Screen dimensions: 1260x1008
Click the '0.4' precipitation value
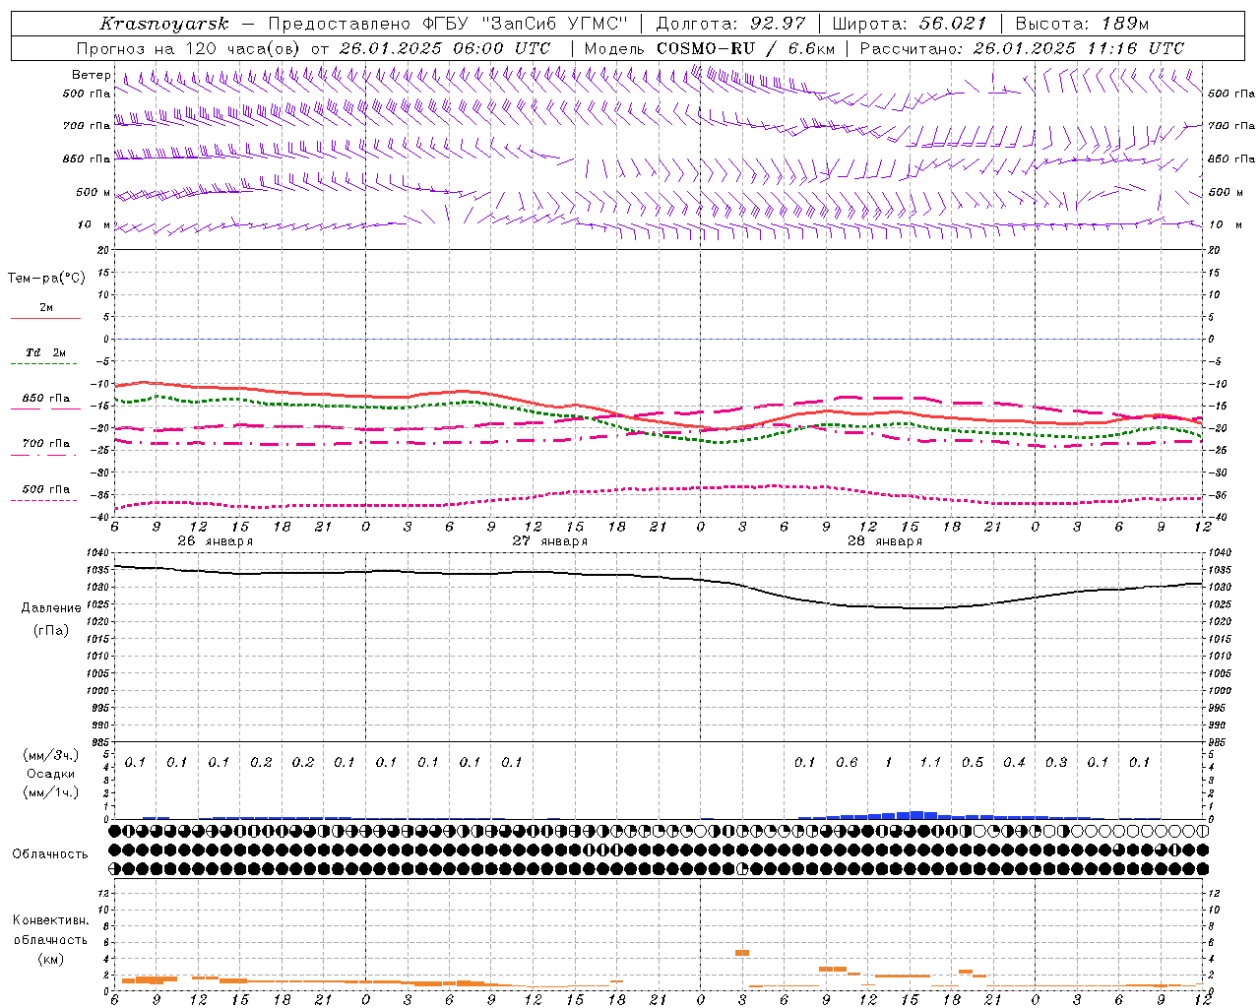click(x=1014, y=762)
